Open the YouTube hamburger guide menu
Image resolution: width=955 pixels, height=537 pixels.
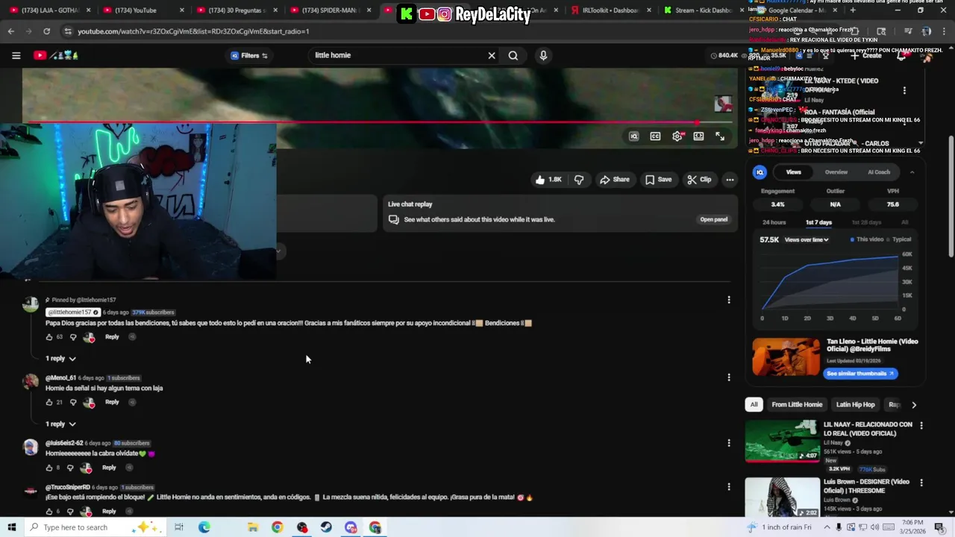(16, 55)
